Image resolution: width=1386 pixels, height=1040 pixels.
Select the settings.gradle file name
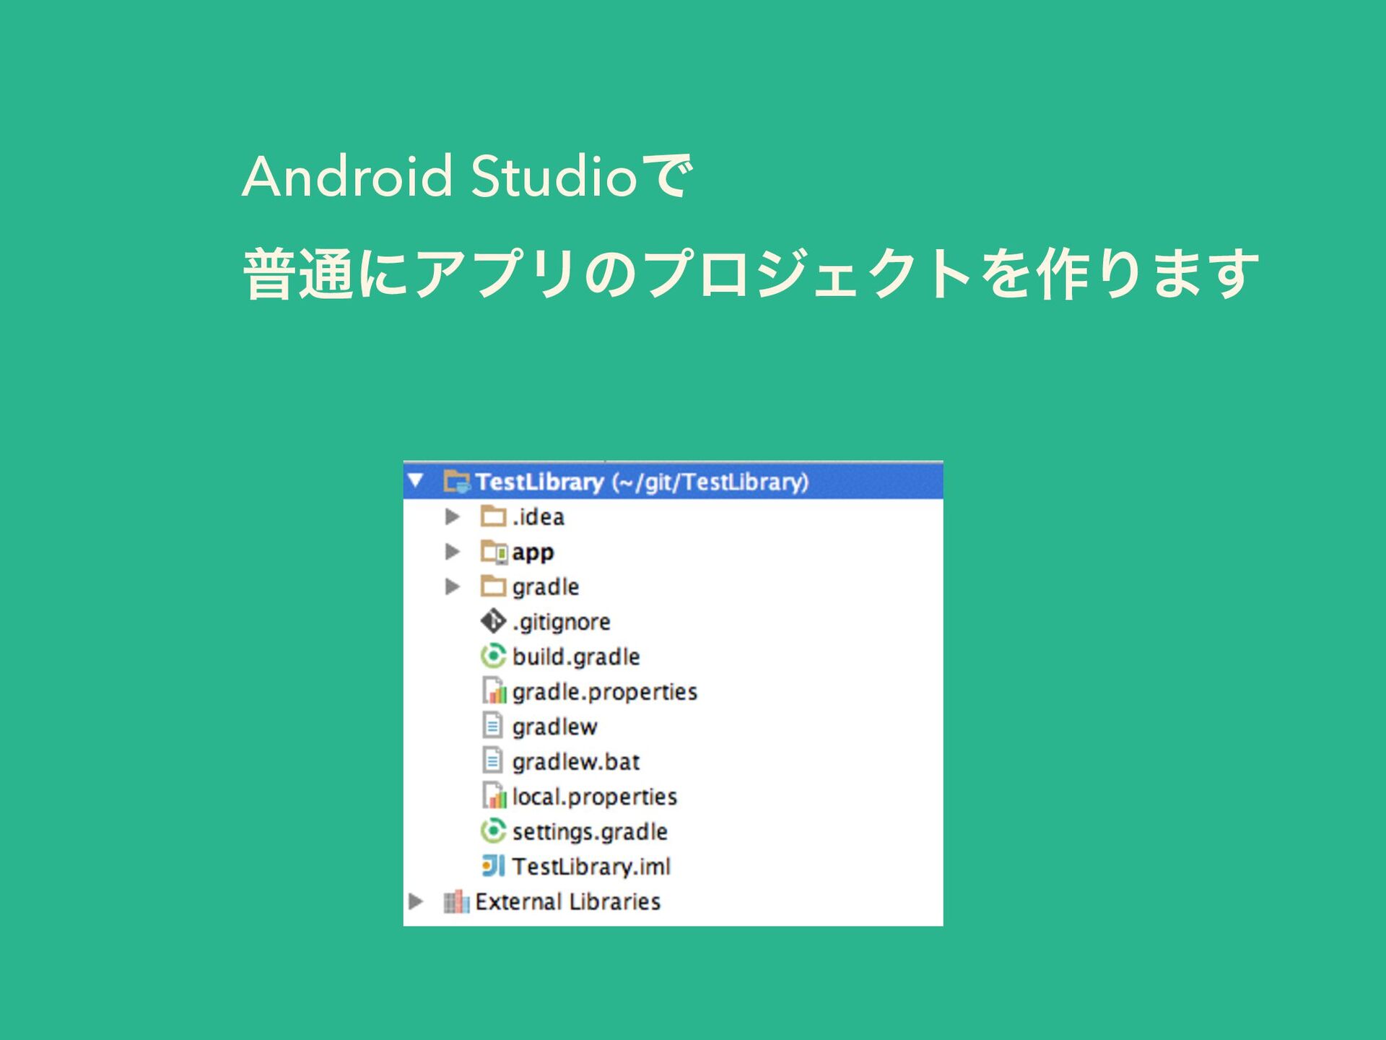[x=590, y=832]
